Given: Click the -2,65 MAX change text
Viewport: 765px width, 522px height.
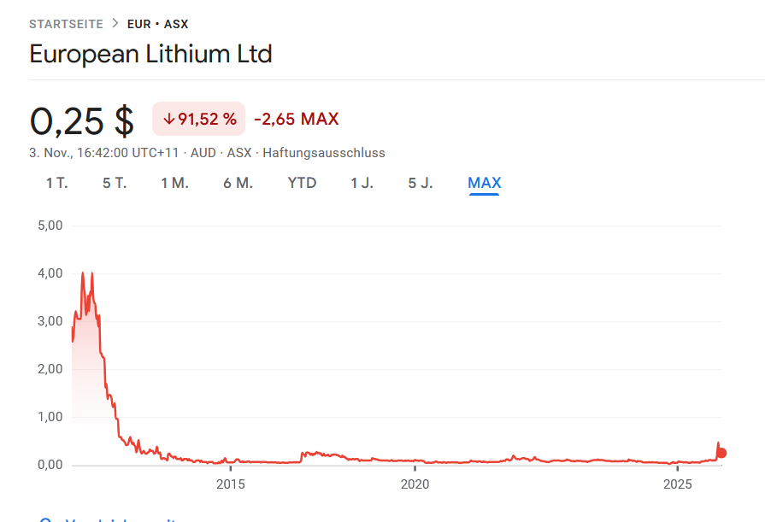Looking at the screenshot, I should 297,119.
